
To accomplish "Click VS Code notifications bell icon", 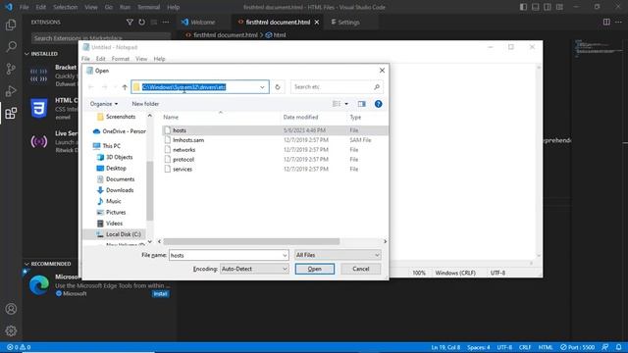I will pos(619,347).
